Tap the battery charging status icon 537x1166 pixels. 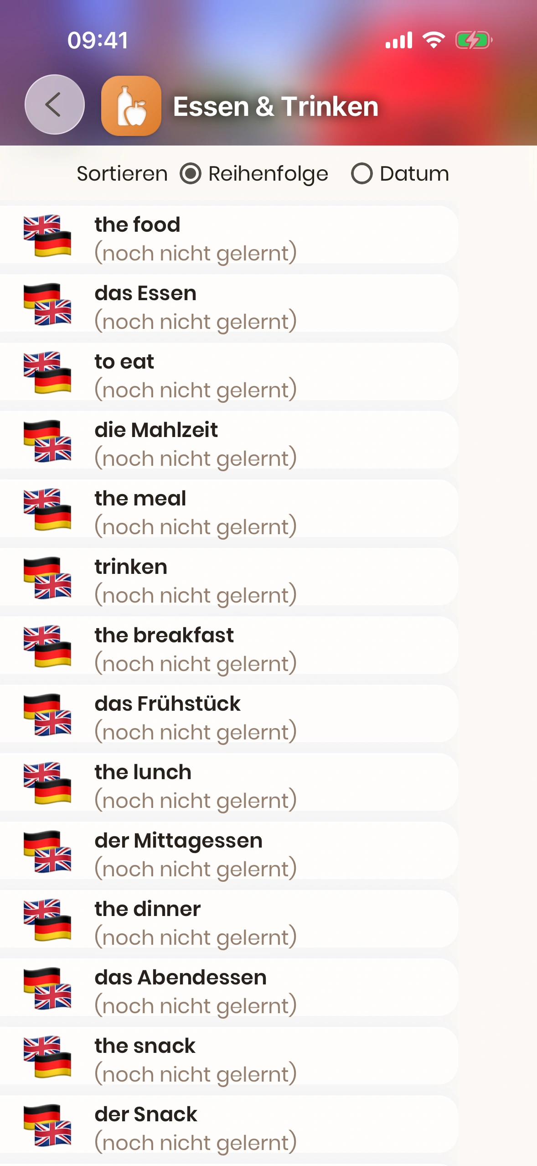[x=473, y=40]
